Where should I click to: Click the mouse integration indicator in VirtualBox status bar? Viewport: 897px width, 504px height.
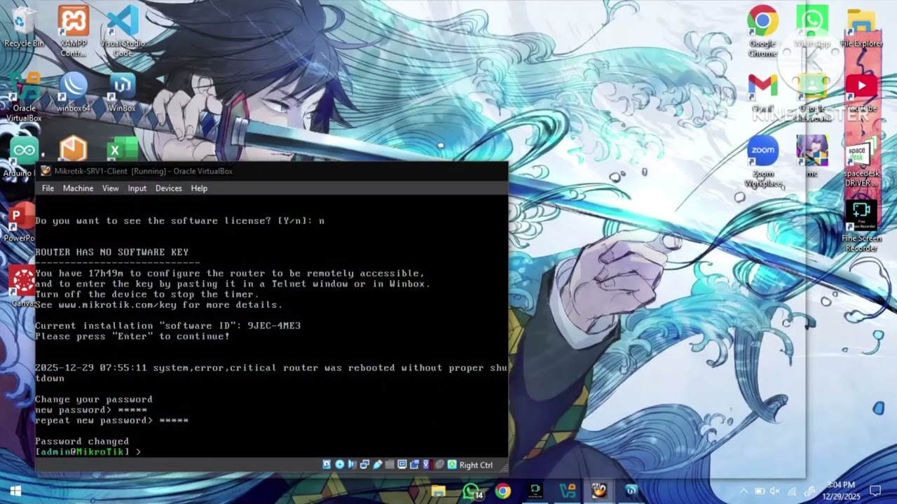click(x=439, y=465)
